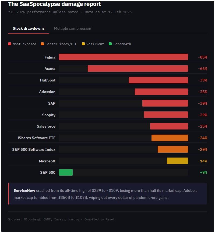Click Bloomberg in the sources line

(x=32, y=219)
